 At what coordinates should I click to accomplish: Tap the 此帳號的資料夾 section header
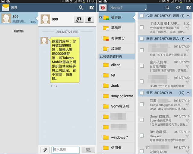pos(117,56)
